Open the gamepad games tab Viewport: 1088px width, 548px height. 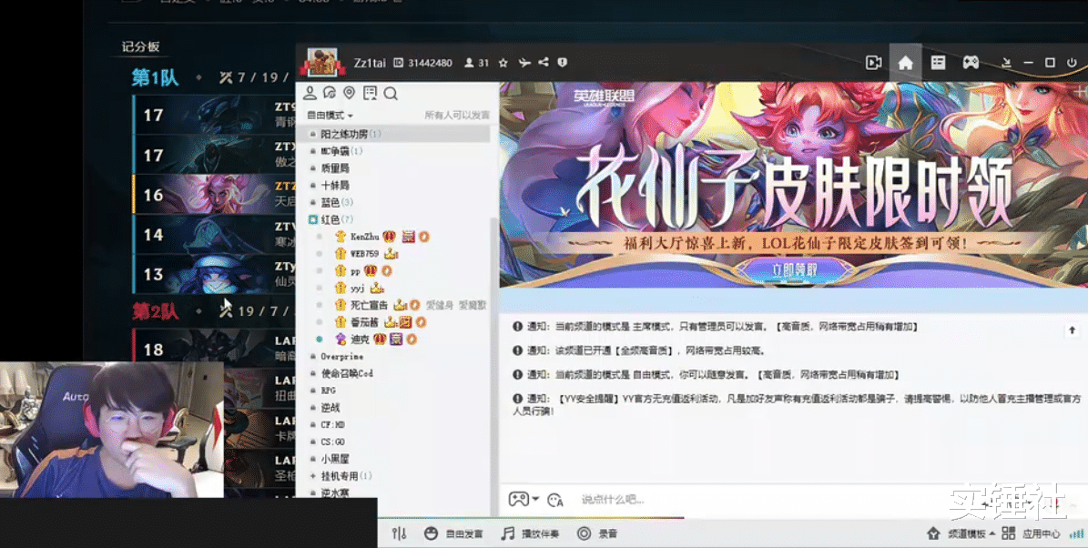click(x=970, y=63)
